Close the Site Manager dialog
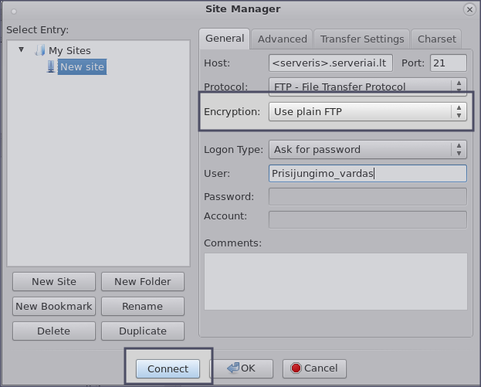The height and width of the screenshot is (387, 481). tap(469, 9)
